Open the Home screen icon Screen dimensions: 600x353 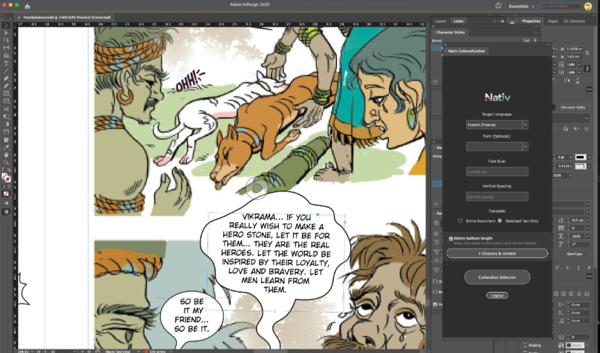pyautogui.click(x=27, y=6)
